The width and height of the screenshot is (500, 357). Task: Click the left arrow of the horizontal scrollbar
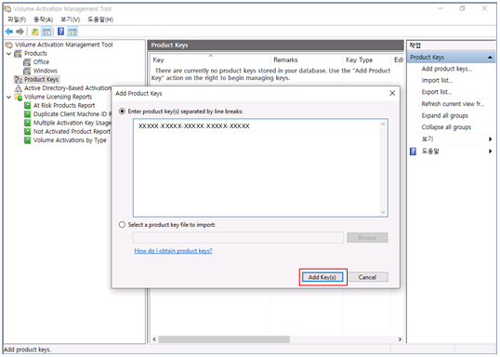coord(154,339)
